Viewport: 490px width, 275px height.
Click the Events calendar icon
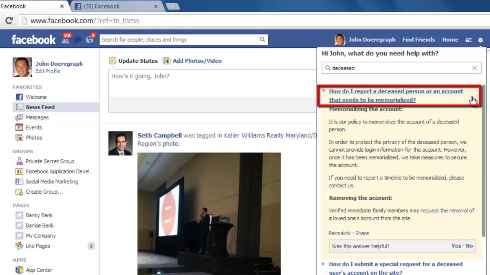click(x=19, y=128)
